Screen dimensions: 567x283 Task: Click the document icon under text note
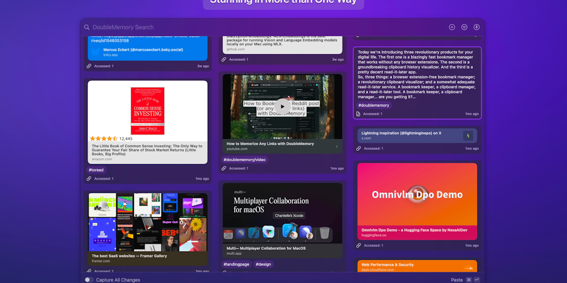358,114
